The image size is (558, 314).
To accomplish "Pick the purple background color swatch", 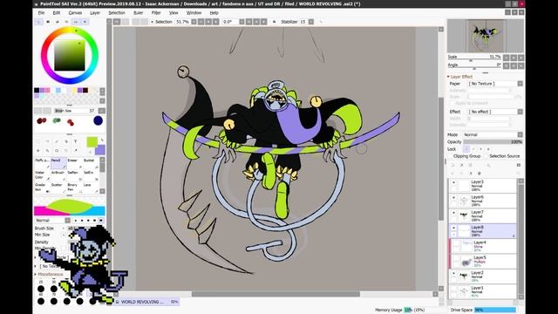I will tap(101, 150).
